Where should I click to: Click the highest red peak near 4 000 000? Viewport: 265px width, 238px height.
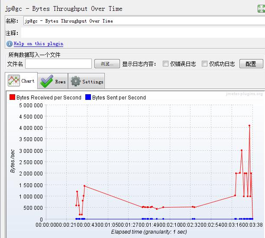249,126
